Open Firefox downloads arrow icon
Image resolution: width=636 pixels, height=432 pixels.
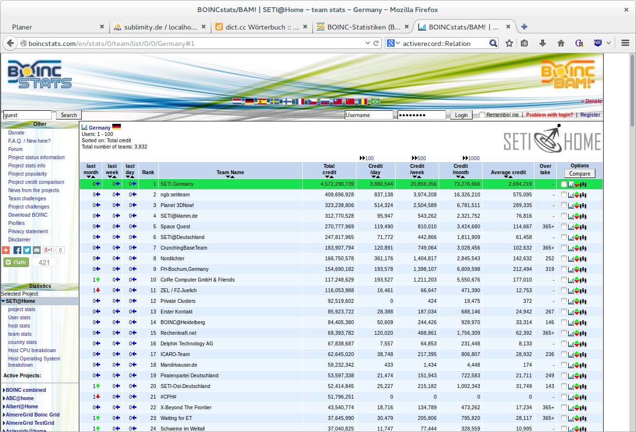pyautogui.click(x=543, y=44)
